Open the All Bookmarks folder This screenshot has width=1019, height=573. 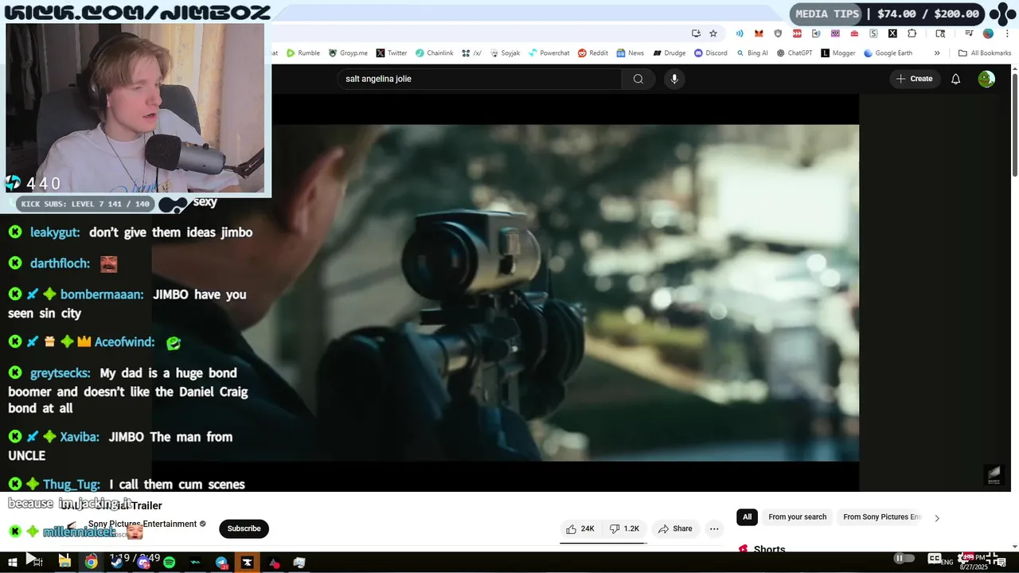985,53
